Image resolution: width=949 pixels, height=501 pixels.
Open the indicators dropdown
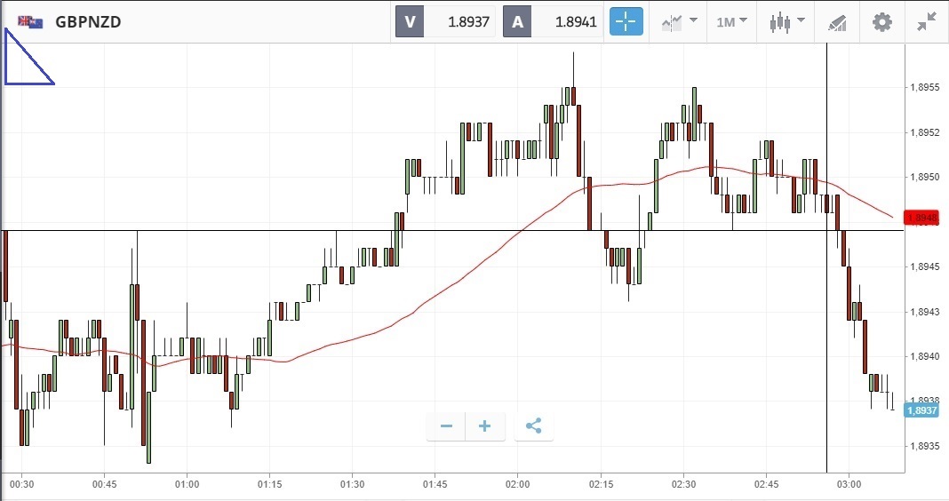tap(678, 22)
